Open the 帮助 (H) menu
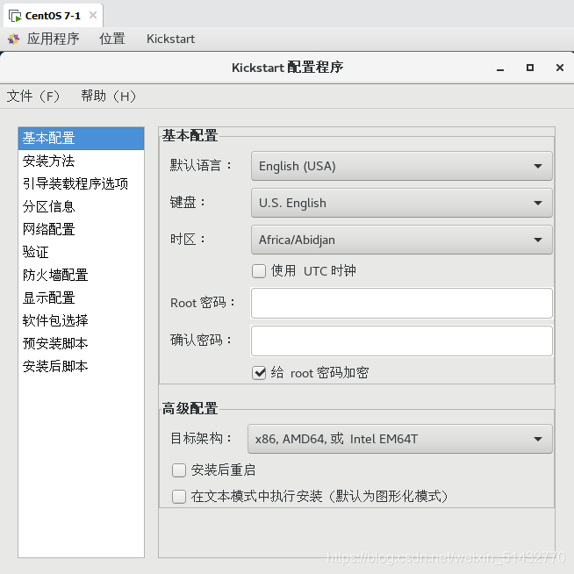This screenshot has width=574, height=574. [109, 97]
